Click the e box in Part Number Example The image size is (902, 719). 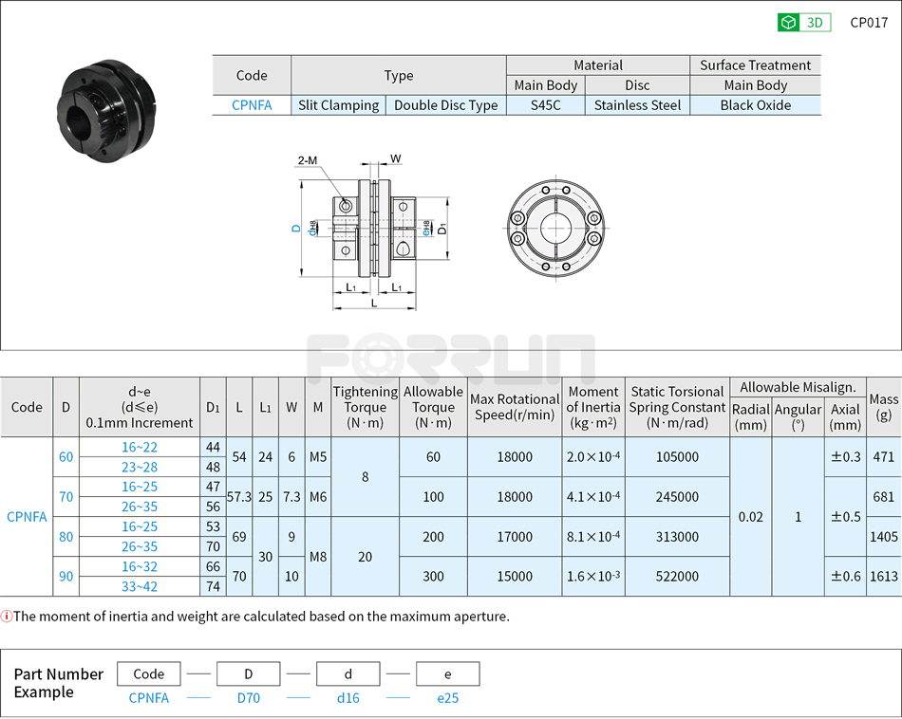(x=447, y=674)
